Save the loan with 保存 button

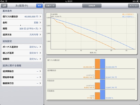(x=39, y=6)
